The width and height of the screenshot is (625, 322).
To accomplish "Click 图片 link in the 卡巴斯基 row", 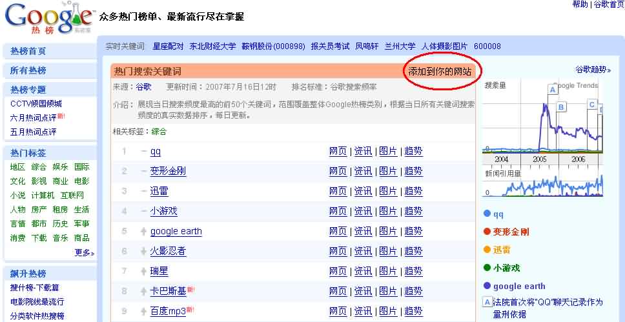I will pyautogui.click(x=388, y=291).
